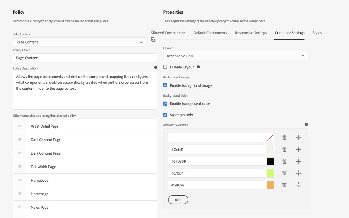This screenshot has width=349, height=218.
Task: Delete the #f2efe9 swatch
Action: 284,150
